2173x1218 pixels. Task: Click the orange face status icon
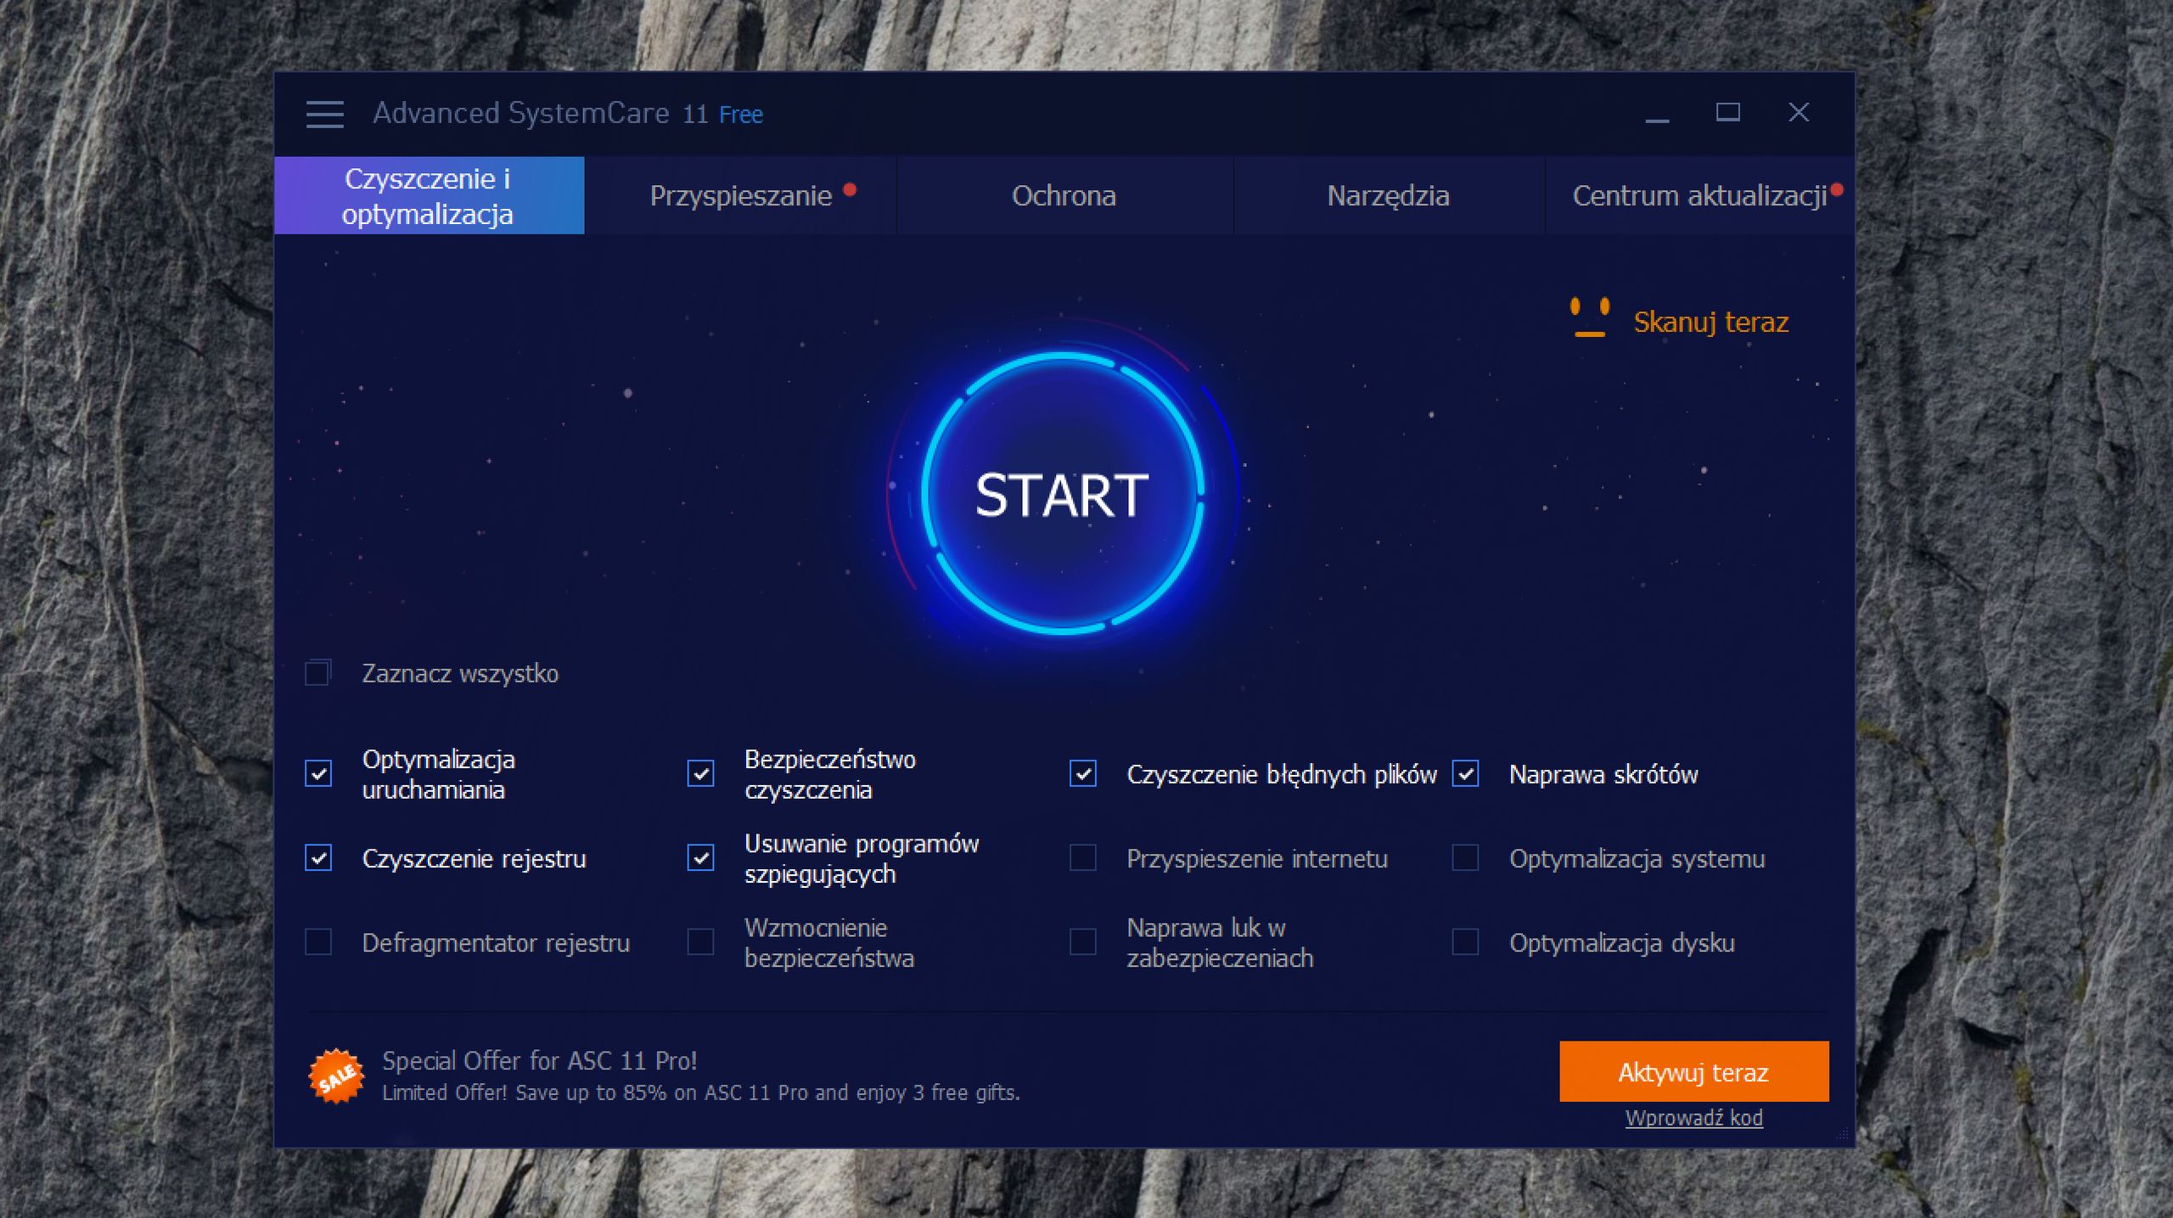point(1589,318)
